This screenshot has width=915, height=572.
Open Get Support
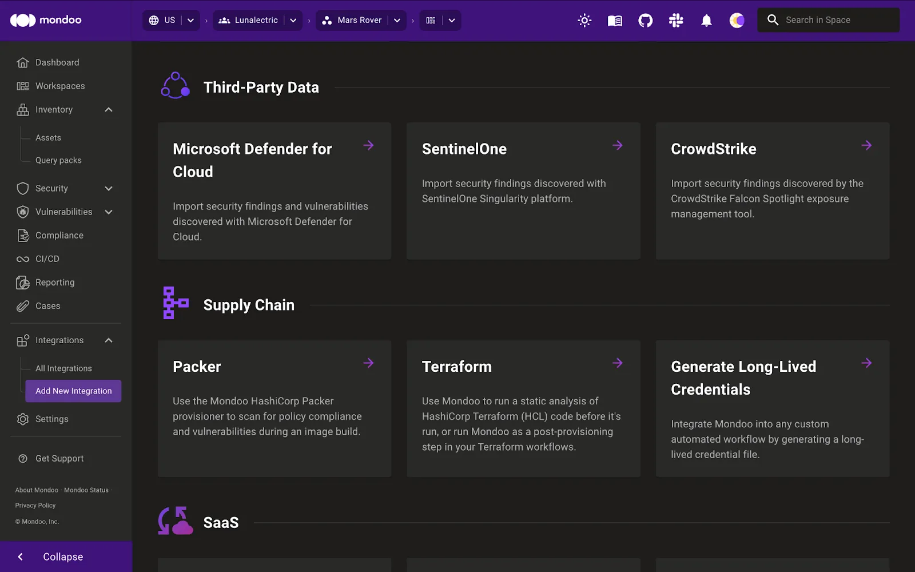pos(59,458)
